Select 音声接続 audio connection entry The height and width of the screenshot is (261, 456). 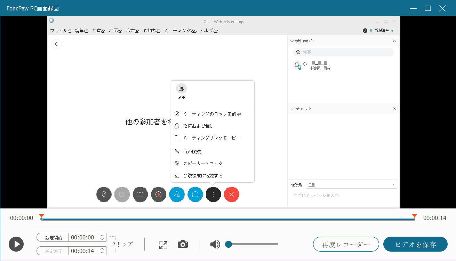pyautogui.click(x=213, y=152)
